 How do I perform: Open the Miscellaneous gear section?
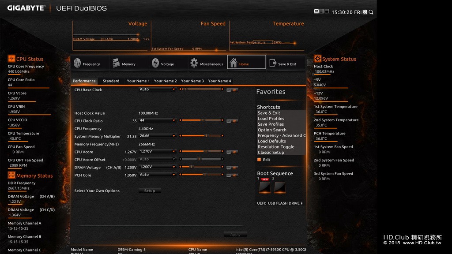point(194,63)
